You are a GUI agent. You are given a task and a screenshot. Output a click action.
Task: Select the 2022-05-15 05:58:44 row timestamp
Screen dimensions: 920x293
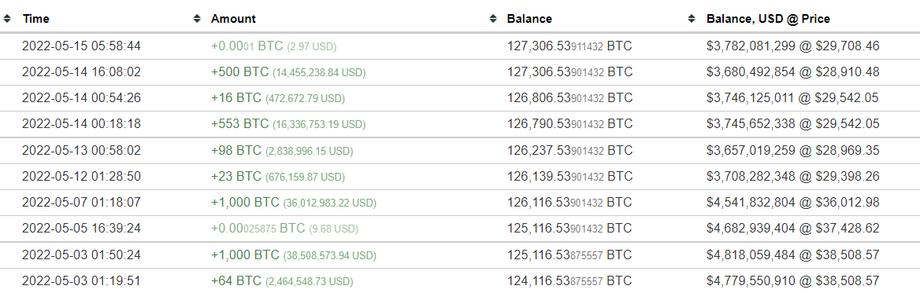(x=81, y=46)
